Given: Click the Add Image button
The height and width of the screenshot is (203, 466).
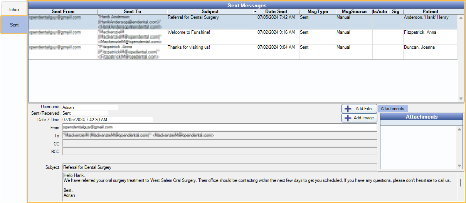Looking at the screenshot, I should [x=359, y=118].
